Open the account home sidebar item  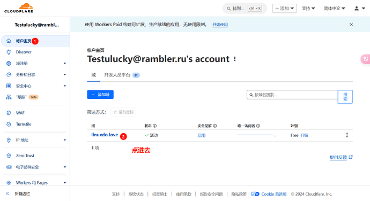(35, 41)
